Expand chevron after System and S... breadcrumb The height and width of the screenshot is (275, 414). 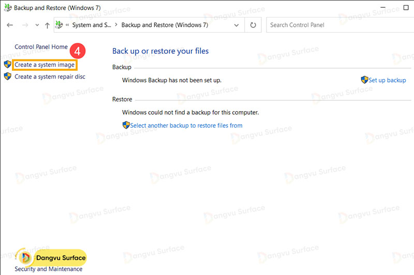coord(116,25)
